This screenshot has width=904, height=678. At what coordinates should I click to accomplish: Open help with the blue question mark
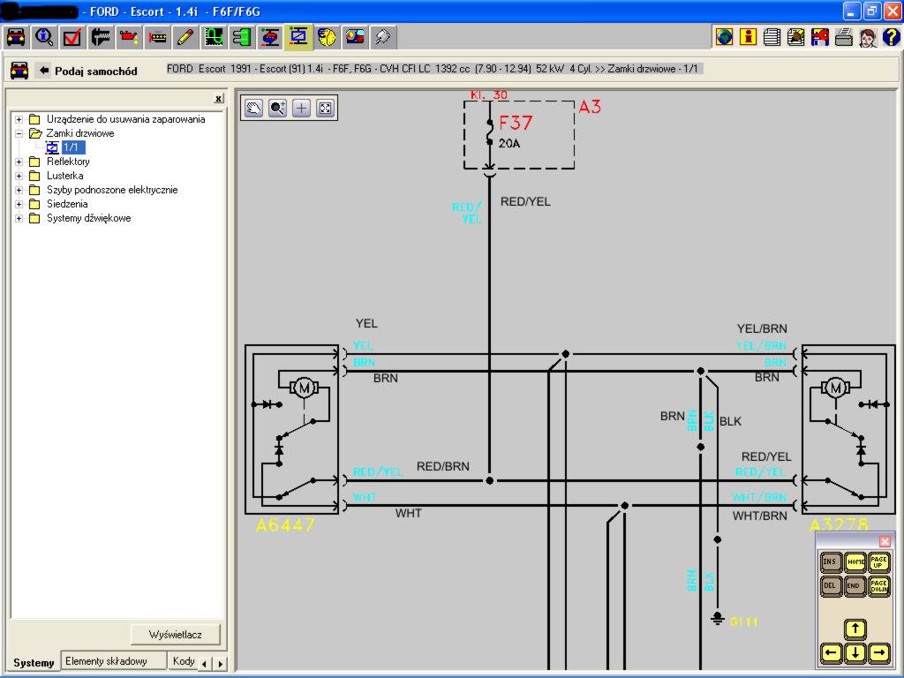coord(891,37)
